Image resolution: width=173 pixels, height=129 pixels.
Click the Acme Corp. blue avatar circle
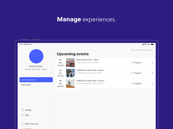click(36, 56)
